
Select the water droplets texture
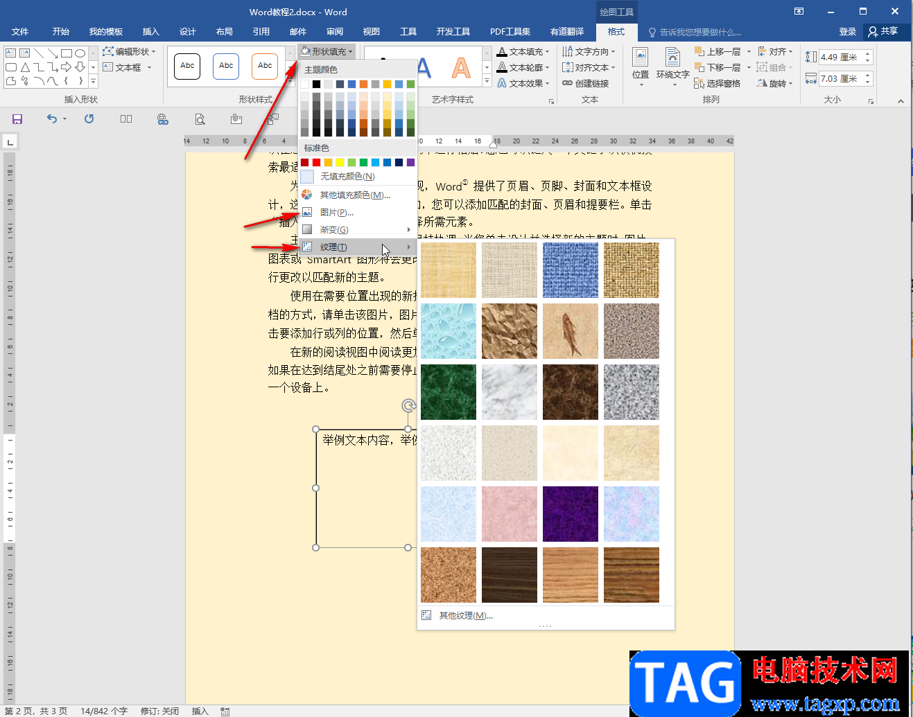click(449, 331)
